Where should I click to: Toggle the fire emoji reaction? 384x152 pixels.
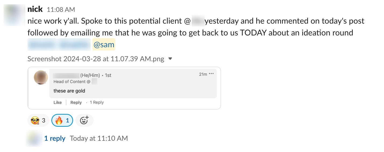click(x=62, y=121)
